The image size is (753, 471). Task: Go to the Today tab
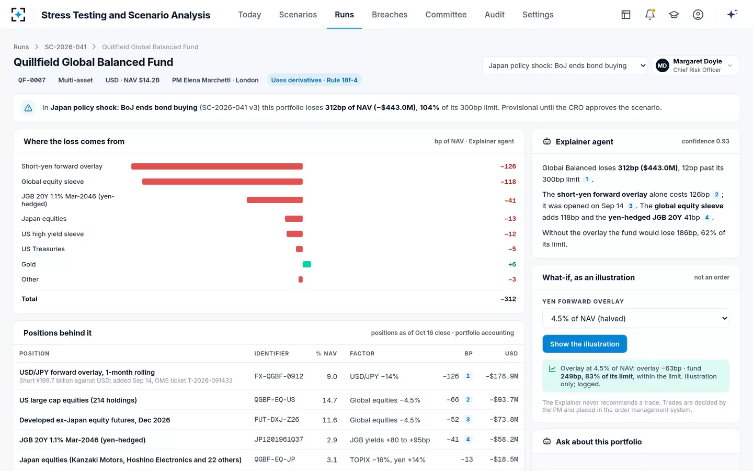pos(249,15)
